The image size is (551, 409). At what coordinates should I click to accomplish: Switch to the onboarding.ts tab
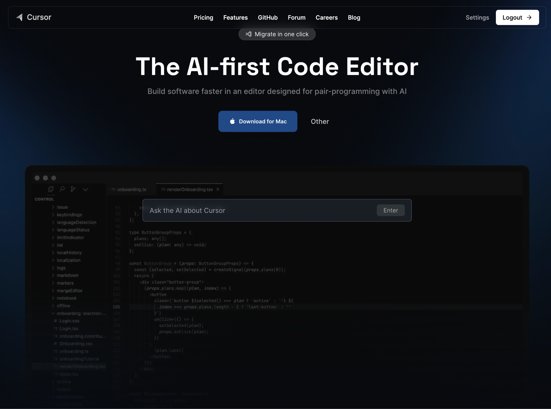(129, 189)
